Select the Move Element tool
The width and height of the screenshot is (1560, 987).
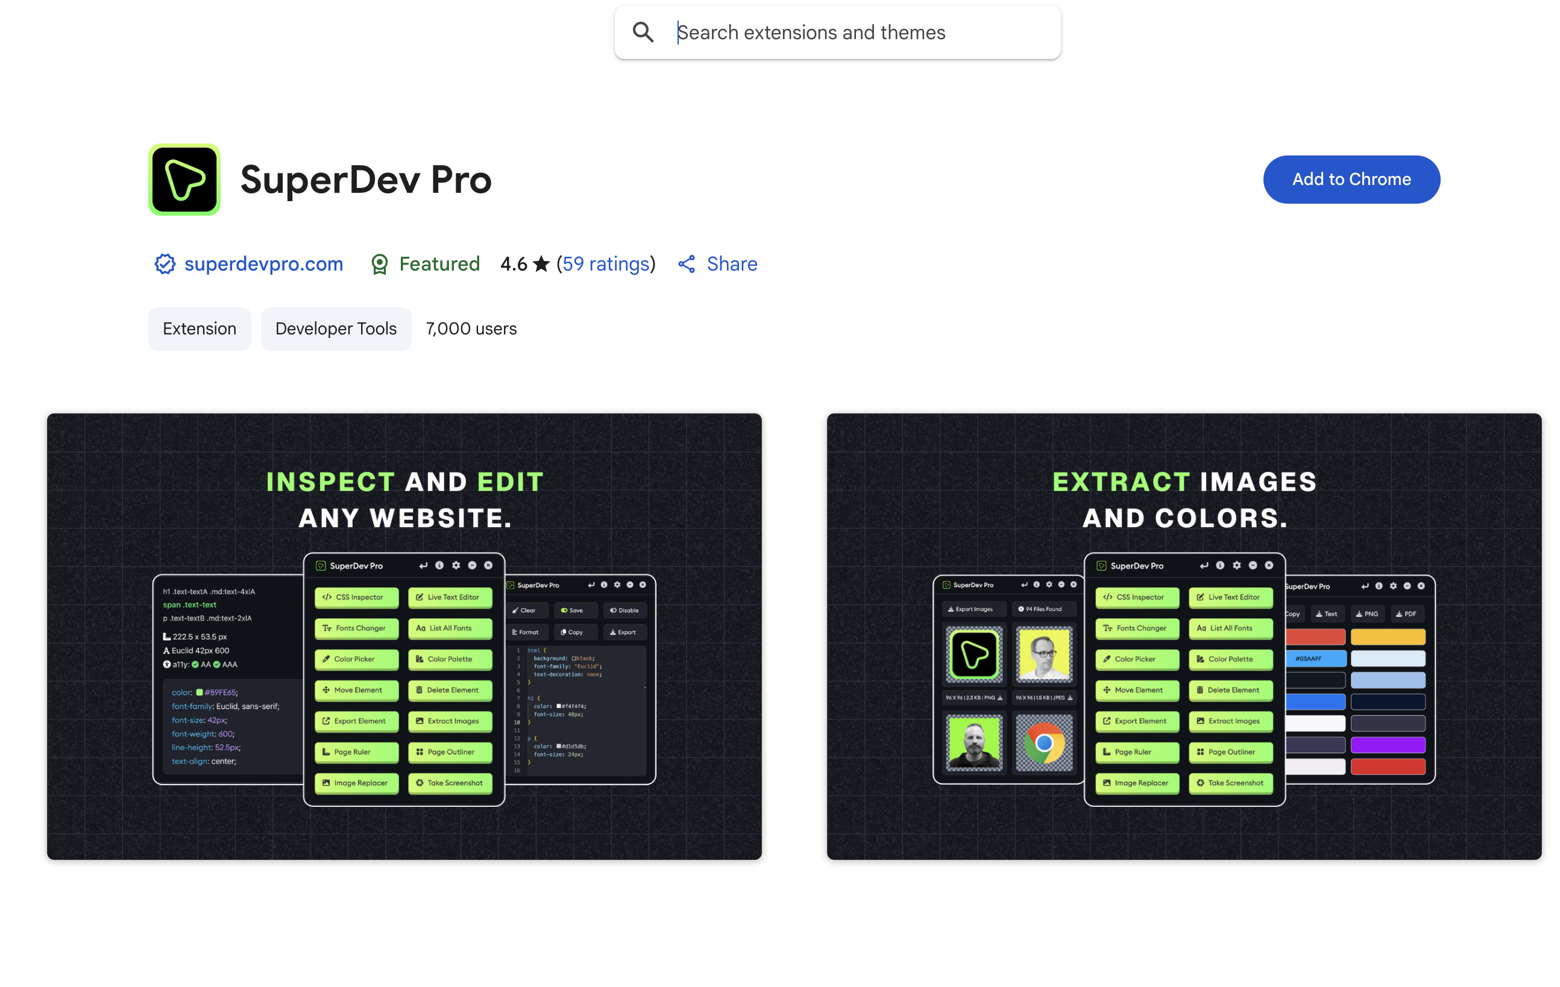pyautogui.click(x=356, y=691)
